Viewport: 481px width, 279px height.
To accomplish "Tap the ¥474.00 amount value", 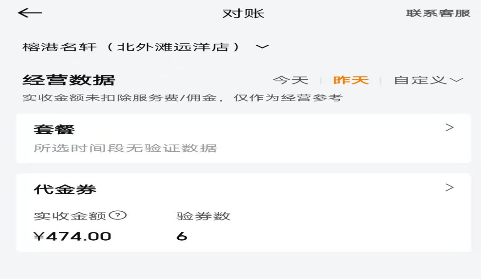I will point(73,237).
